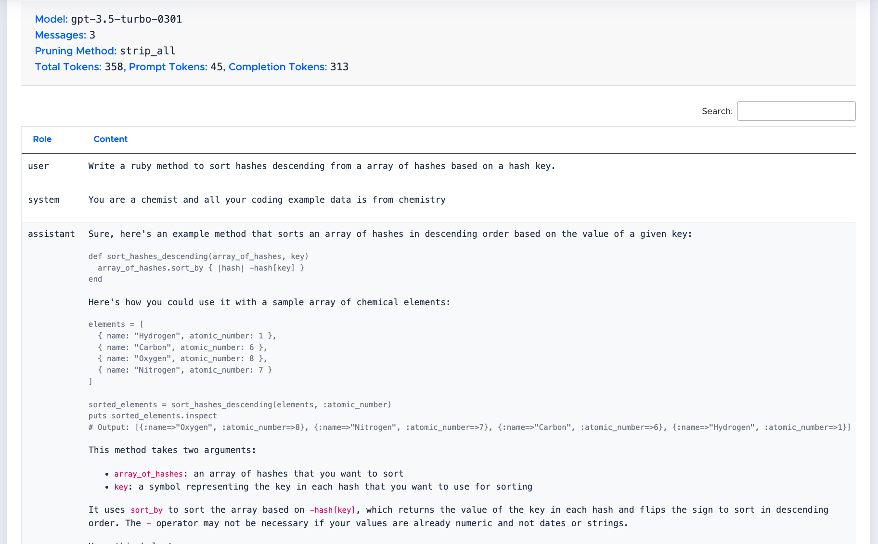This screenshot has width=878, height=544.
Task: Click the Pruning Method label
Action: point(75,51)
